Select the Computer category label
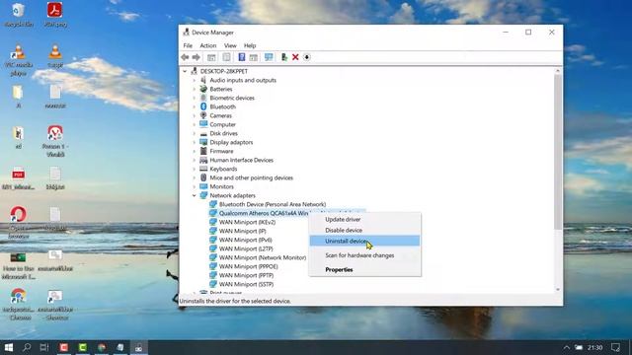This screenshot has height=355, width=632. 222,124
